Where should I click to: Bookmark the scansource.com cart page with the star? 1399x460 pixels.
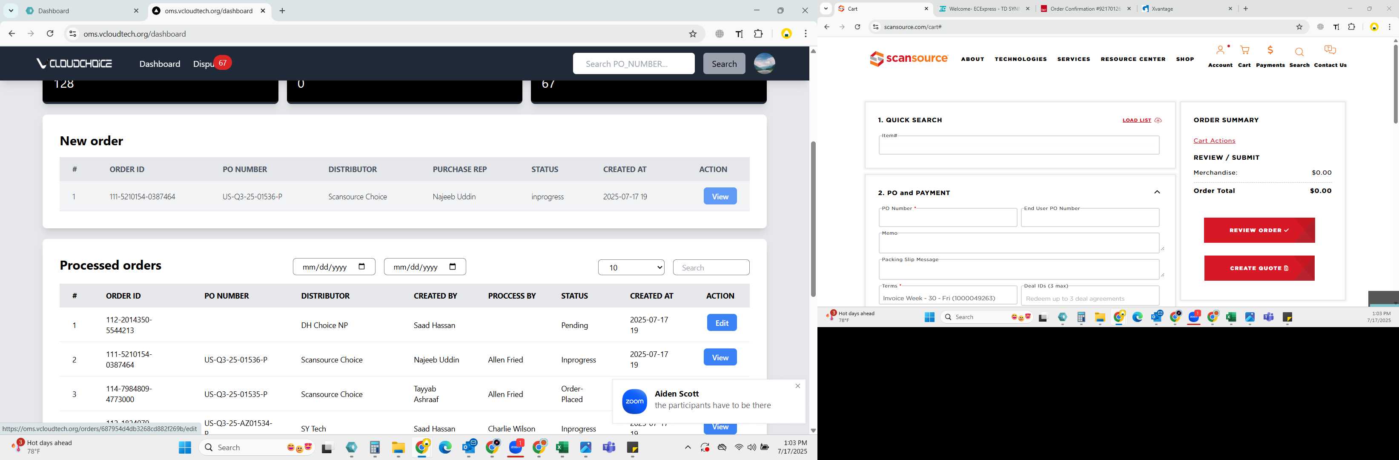pos(1299,26)
